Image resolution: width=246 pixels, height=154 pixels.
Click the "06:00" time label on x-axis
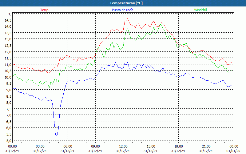[68, 147]
